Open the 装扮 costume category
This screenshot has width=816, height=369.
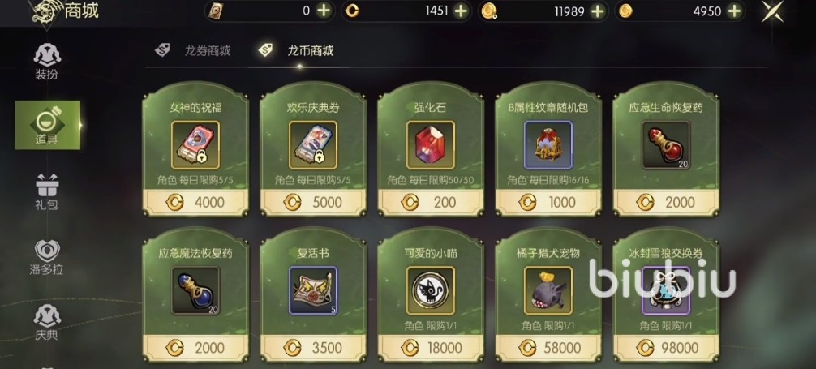pos(47,62)
